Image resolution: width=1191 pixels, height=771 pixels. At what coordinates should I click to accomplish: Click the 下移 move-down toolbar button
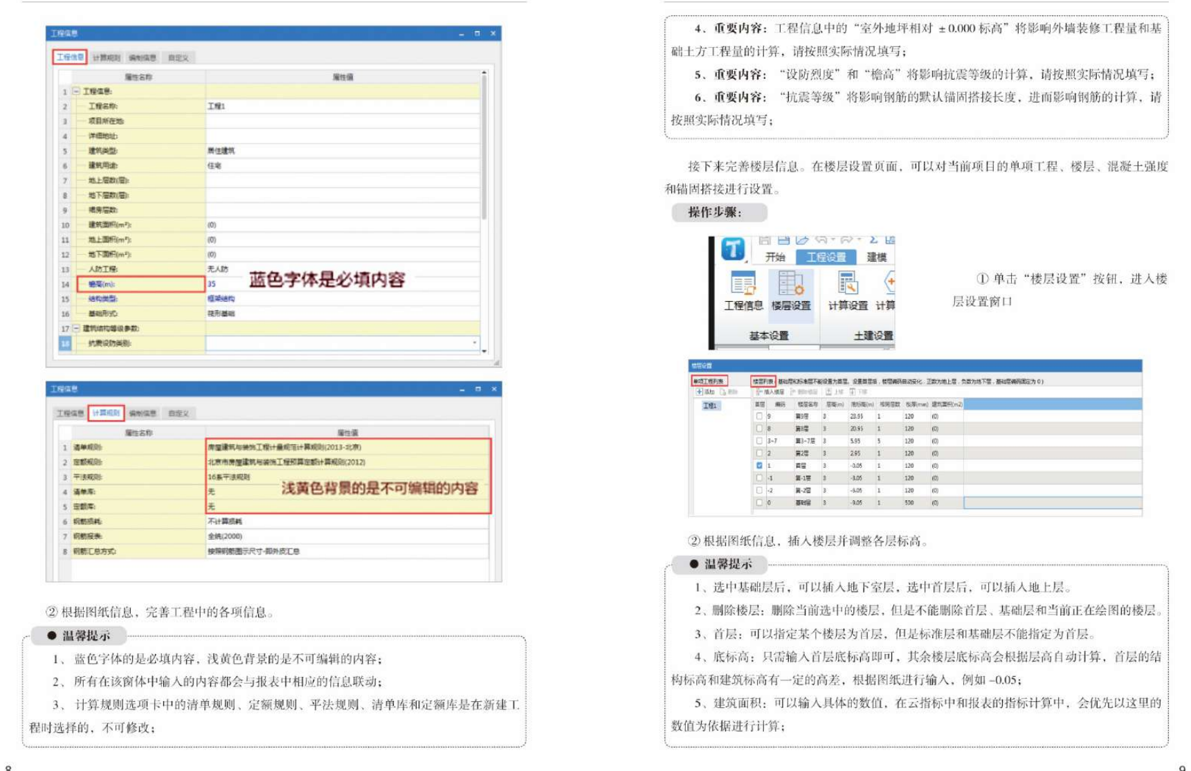click(x=858, y=392)
